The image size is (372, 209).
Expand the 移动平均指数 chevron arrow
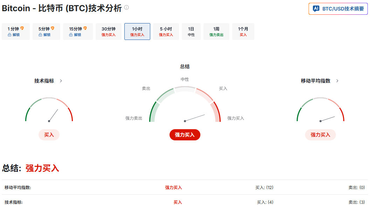337,81
